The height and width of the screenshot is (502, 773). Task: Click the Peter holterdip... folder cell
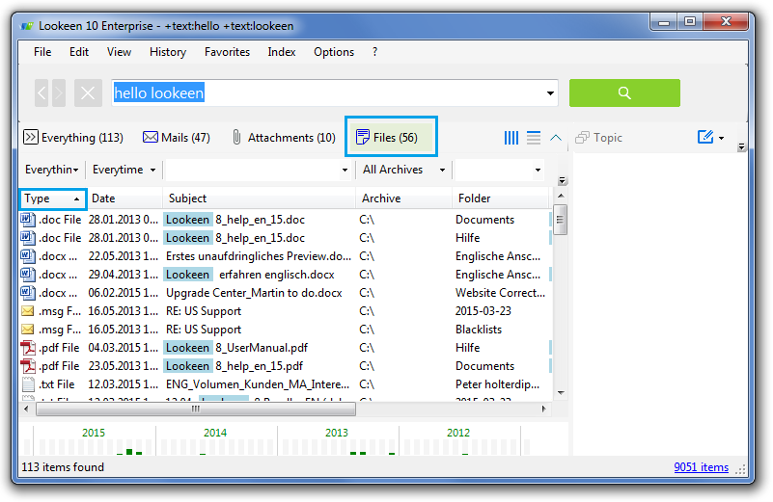pyautogui.click(x=497, y=384)
